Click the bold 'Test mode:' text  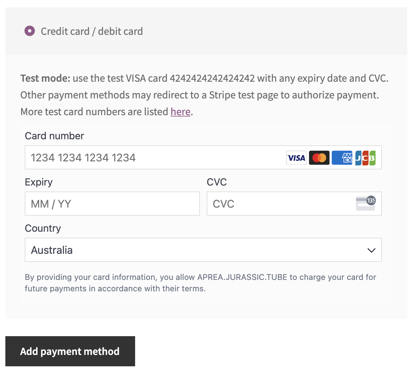click(x=45, y=78)
